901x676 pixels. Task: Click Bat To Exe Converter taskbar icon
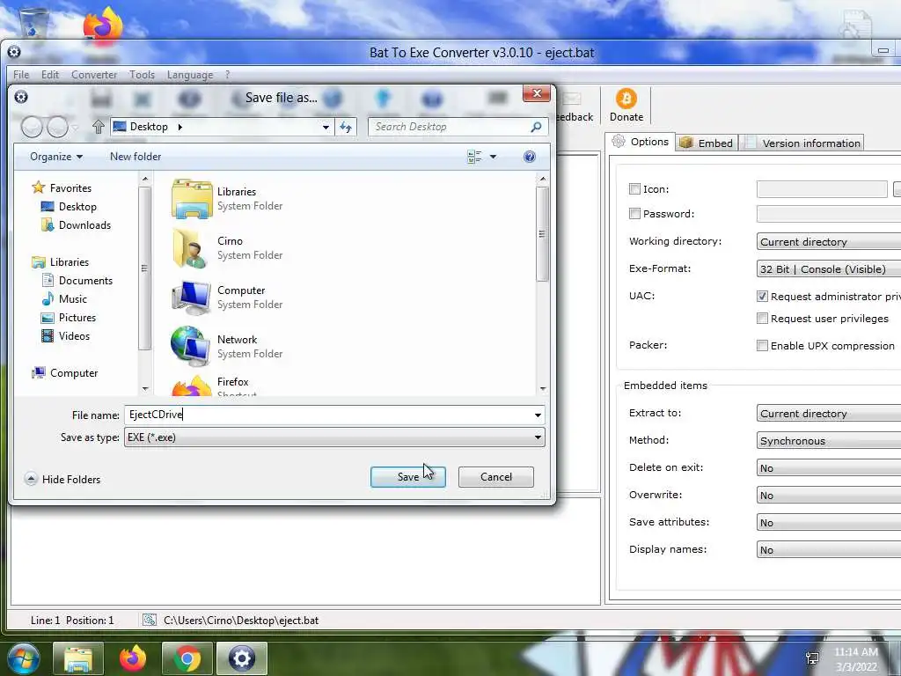pos(242,658)
